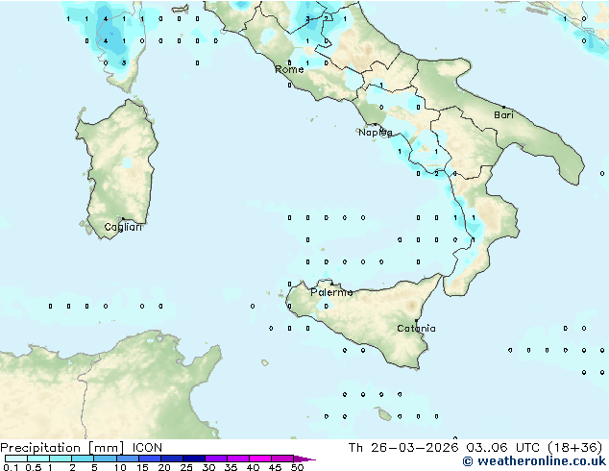Viewport: 609px width, 471px height.
Task: Click the "Th 26-03-2026" forecast date
Action: coord(403,448)
